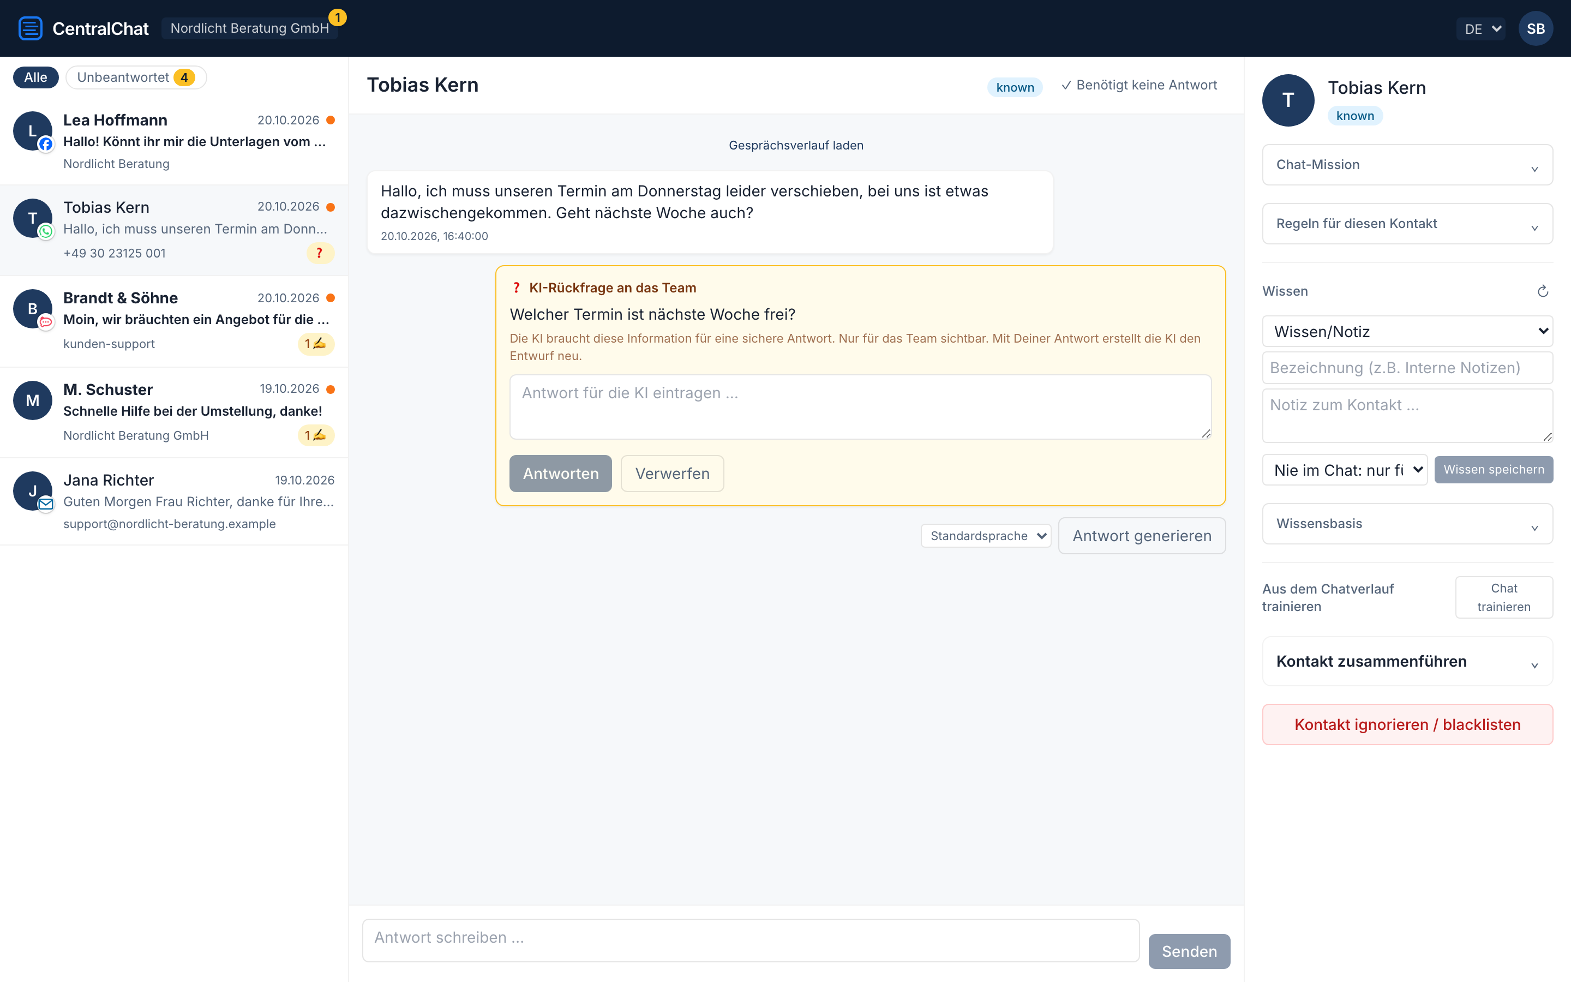Click Kontakt ignorieren / blacklisten
Viewport: 1571px width, 982px height.
[x=1407, y=725]
